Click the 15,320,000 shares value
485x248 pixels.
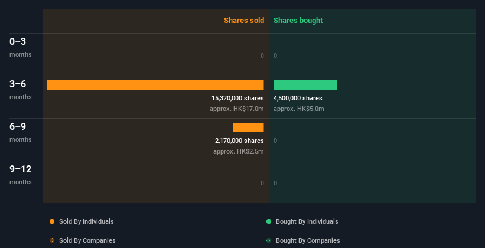pyautogui.click(x=237, y=98)
